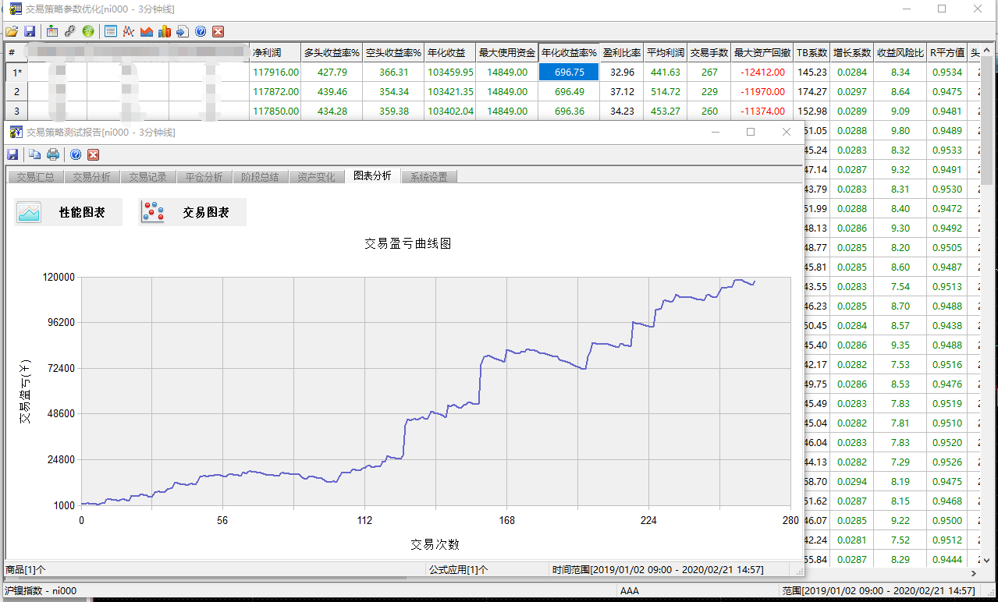Click the export document arrow icon
This screenshot has width=998, height=602.
point(182,31)
